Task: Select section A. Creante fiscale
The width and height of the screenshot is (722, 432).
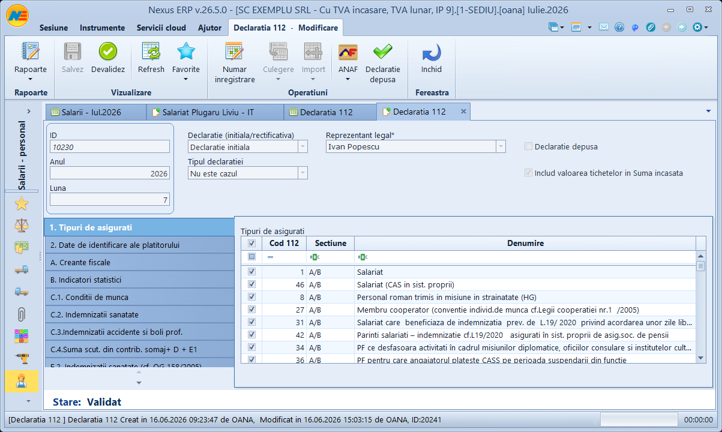Action: point(139,262)
